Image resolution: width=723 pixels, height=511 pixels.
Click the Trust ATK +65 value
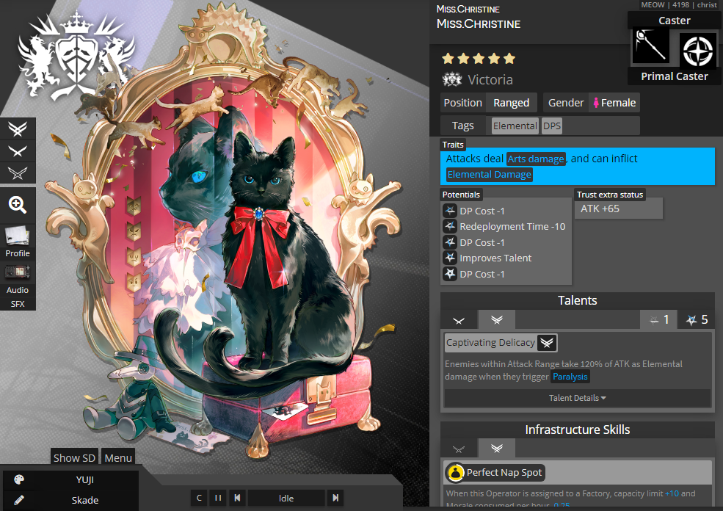point(600,209)
